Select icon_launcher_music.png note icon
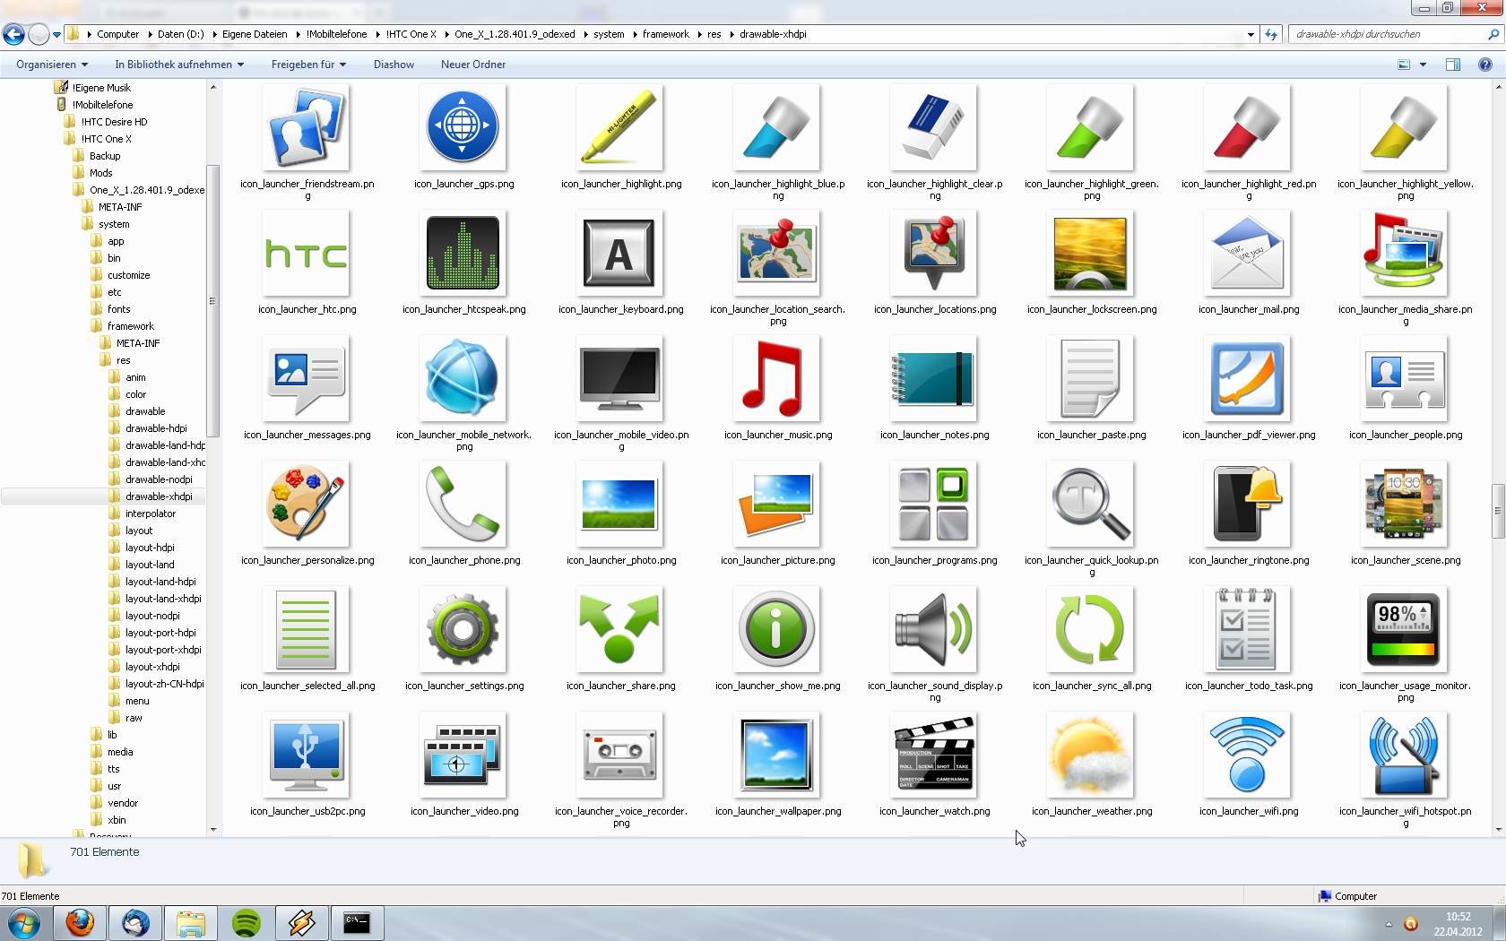1506x941 pixels. 776,378
